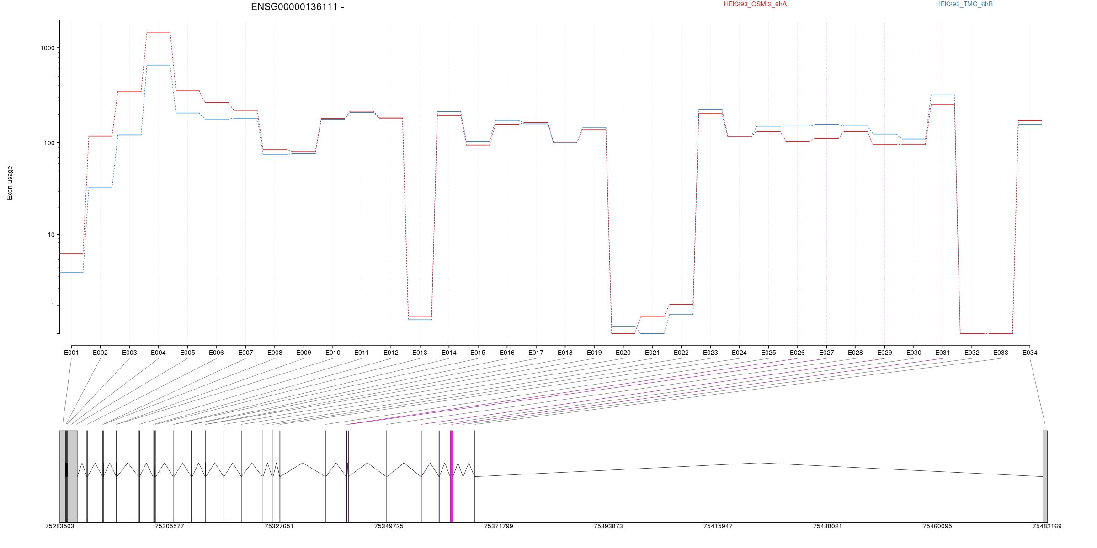Click the exon label E025
1097x548 pixels.
point(768,353)
